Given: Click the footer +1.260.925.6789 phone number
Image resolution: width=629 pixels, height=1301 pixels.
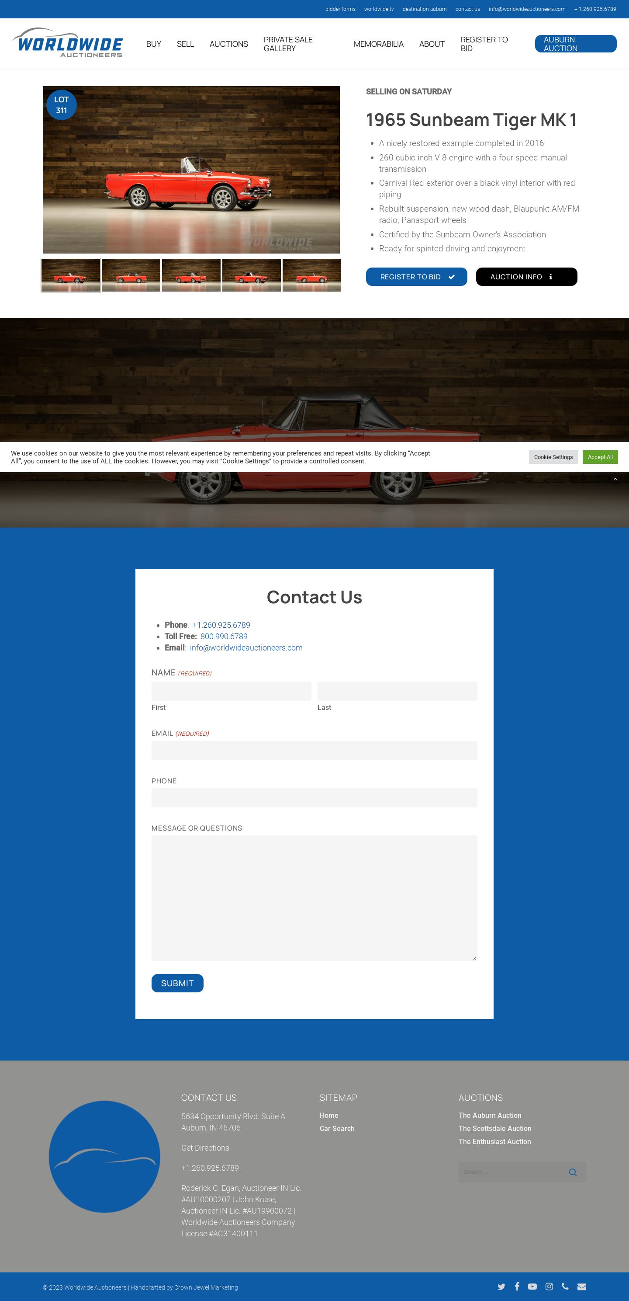Looking at the screenshot, I should pos(210,1168).
